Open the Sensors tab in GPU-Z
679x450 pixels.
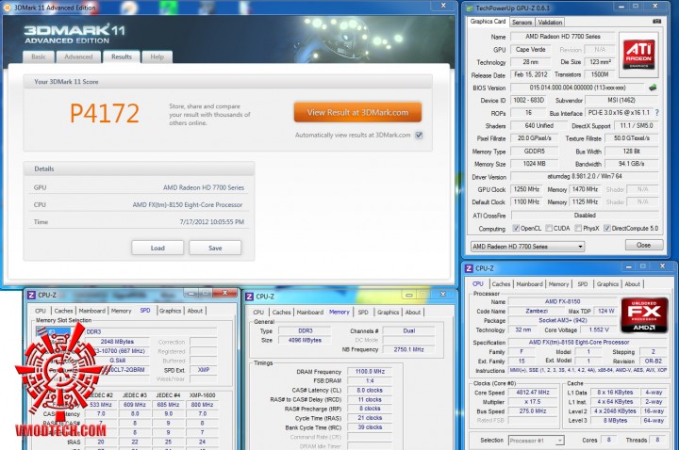pyautogui.click(x=522, y=22)
